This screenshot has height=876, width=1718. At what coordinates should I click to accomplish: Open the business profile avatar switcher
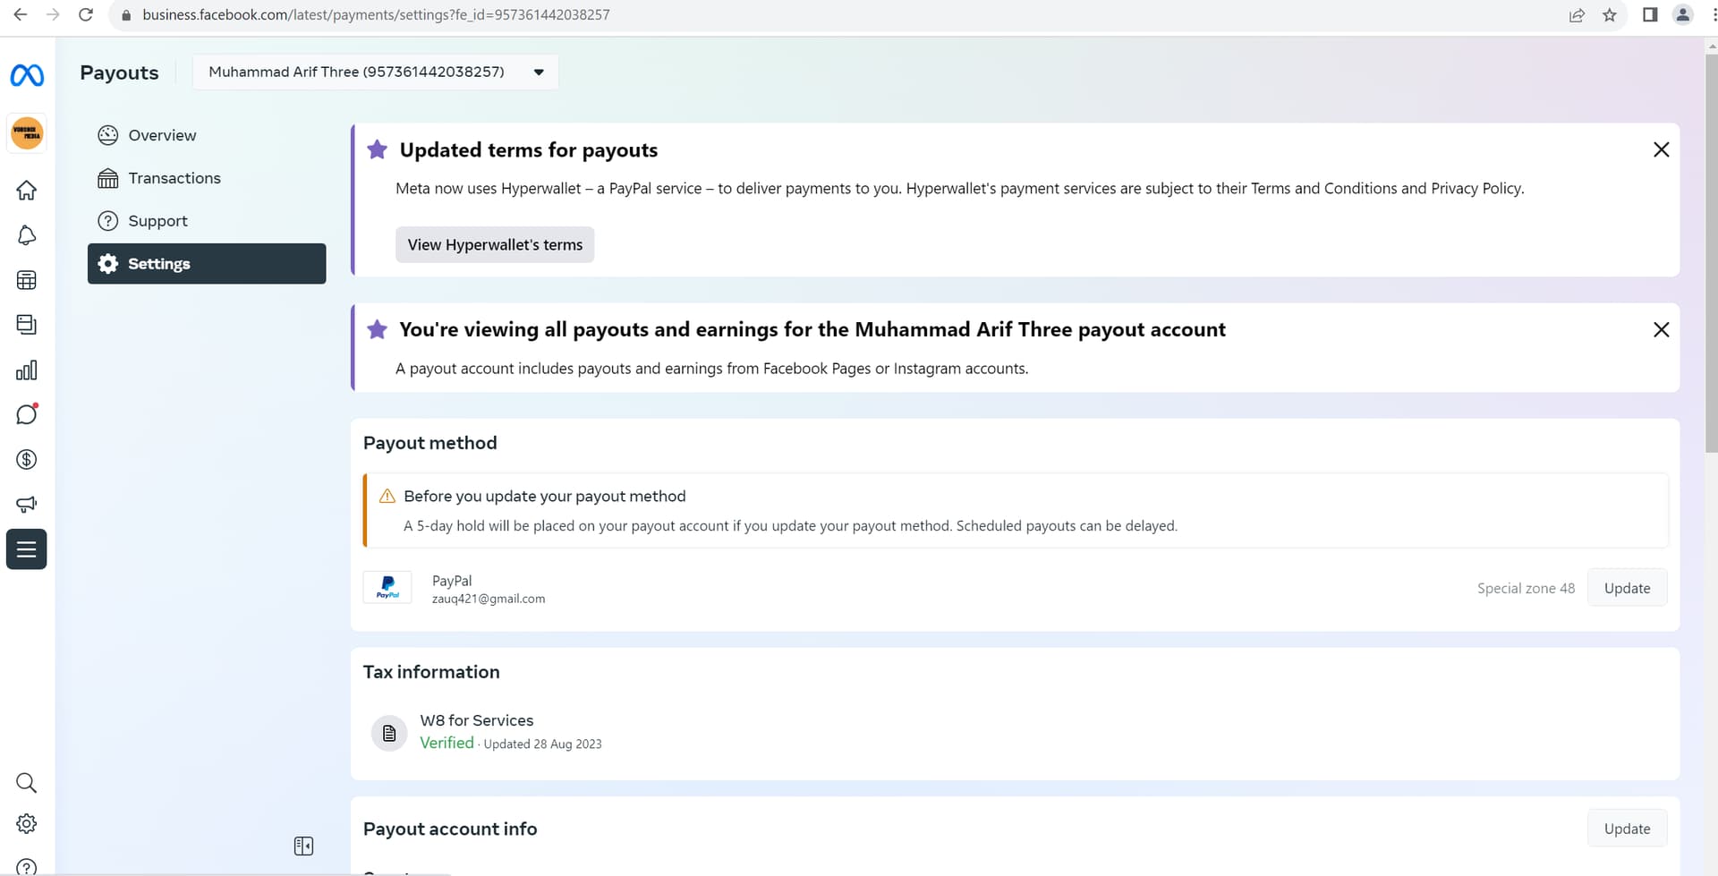pyautogui.click(x=27, y=134)
